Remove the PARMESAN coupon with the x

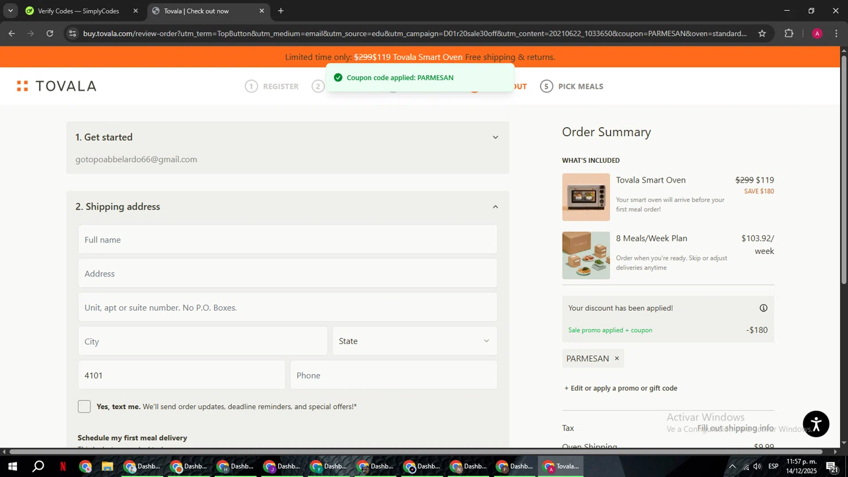tap(617, 358)
